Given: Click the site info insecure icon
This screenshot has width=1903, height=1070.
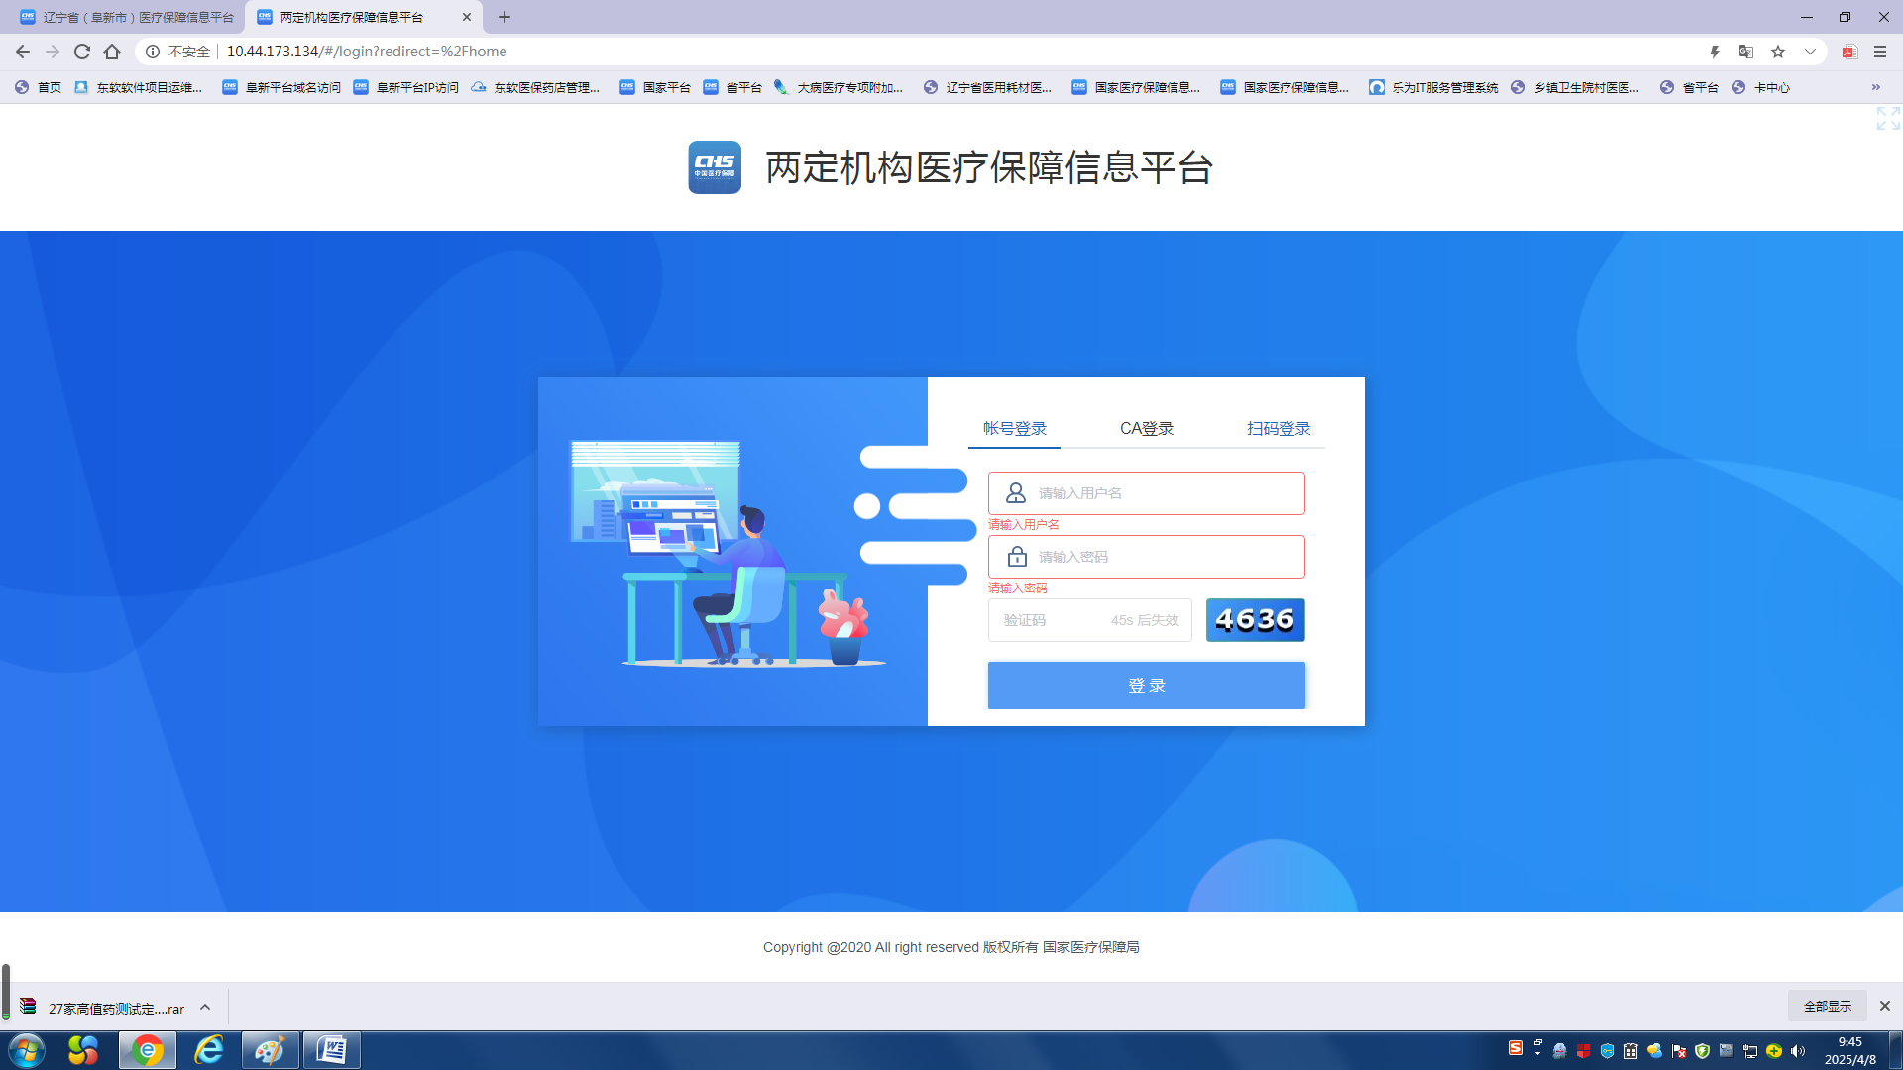Looking at the screenshot, I should tap(153, 52).
